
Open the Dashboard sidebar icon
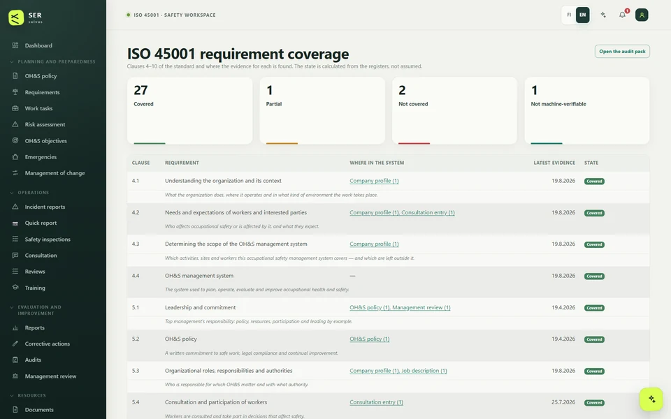pos(15,45)
